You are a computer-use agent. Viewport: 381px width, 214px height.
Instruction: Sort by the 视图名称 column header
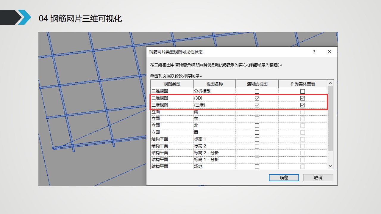215,84
